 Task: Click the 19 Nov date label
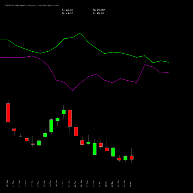click(50, 183)
